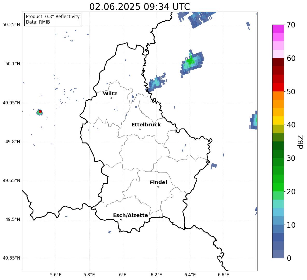Click the "Data: RMIB" text

coord(38,22)
